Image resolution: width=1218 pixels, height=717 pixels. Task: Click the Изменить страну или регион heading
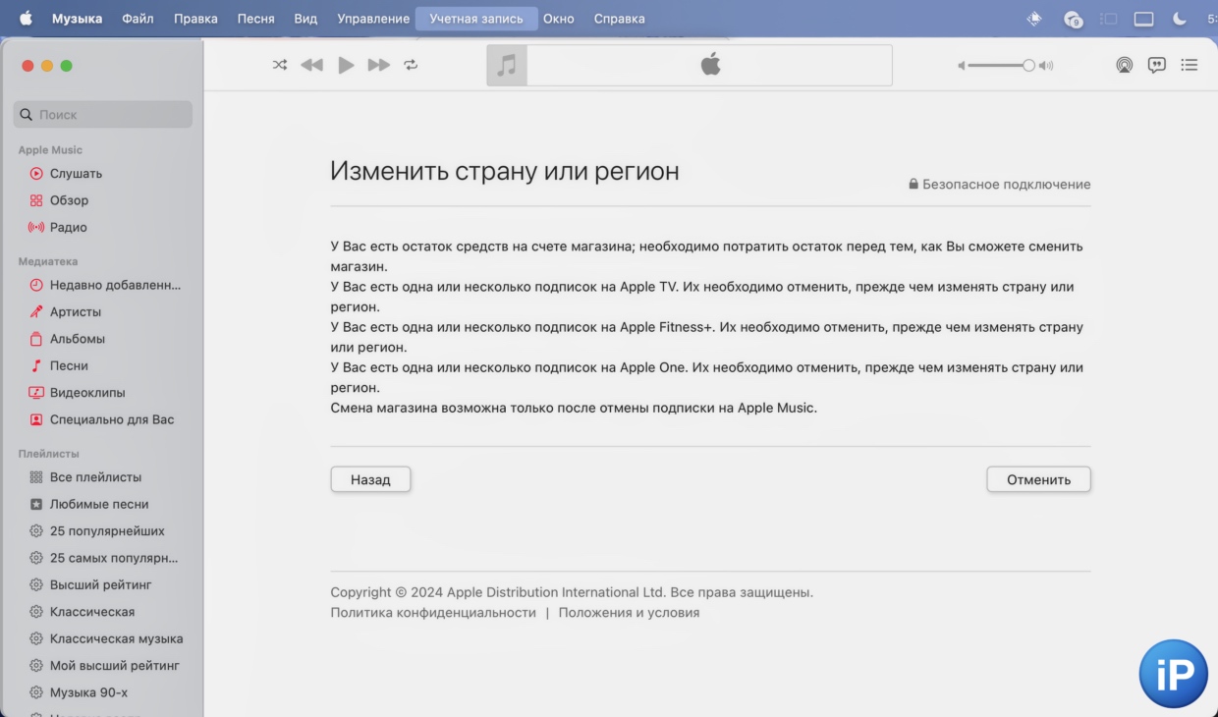coord(505,171)
